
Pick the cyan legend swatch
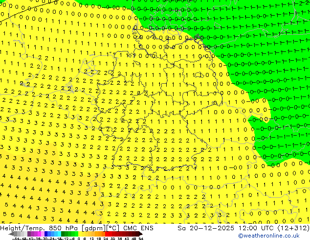(59, 234)
